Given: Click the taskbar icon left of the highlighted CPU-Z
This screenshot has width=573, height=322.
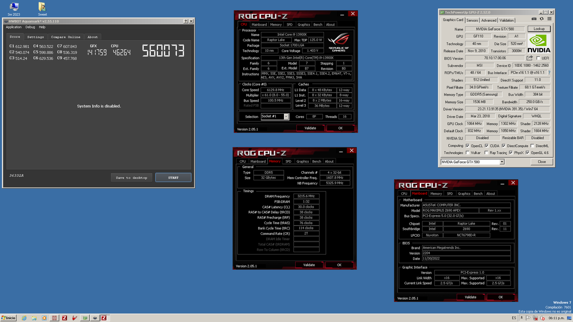Looking at the screenshot, I should pos(95,318).
